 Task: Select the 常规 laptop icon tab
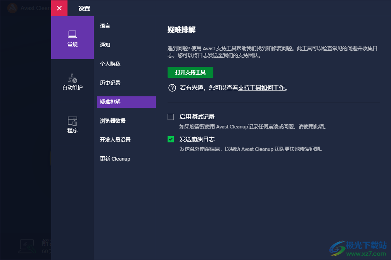click(73, 38)
